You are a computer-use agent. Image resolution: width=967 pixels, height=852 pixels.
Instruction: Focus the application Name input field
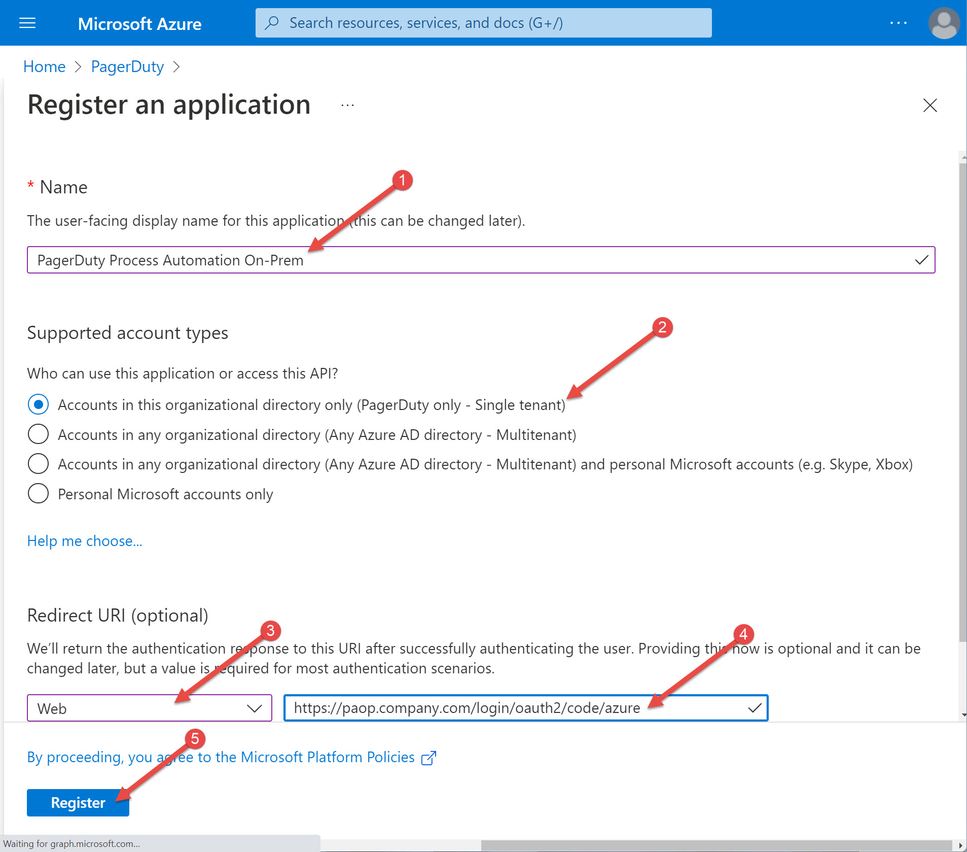pyautogui.click(x=481, y=260)
